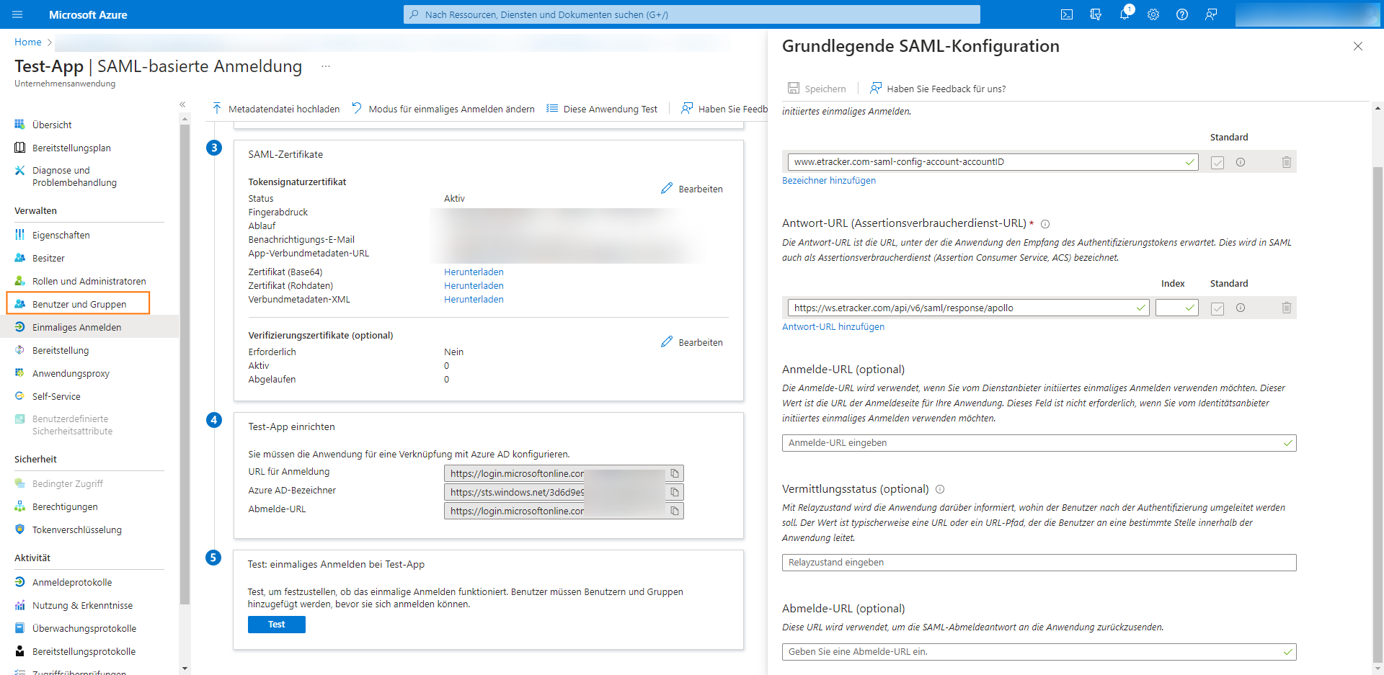Click the Relayzustand input field
The width and height of the screenshot is (1384, 675).
pyautogui.click(x=1039, y=563)
